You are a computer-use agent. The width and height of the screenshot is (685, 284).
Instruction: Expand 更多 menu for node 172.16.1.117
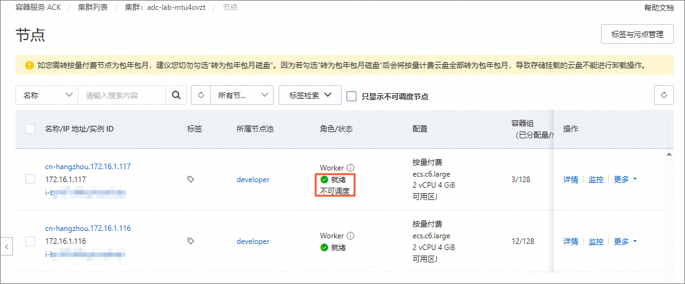(x=626, y=179)
